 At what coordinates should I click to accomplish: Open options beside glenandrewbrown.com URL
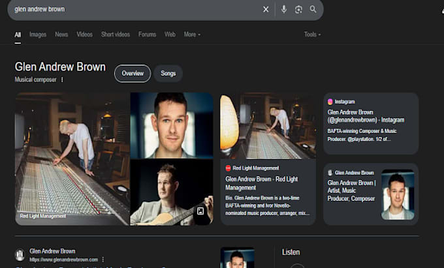click(103, 260)
